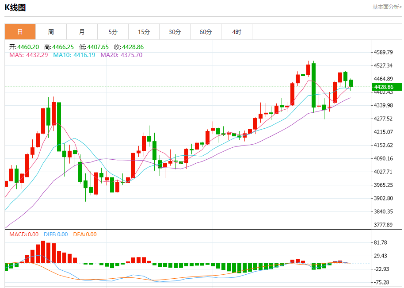Select the 15分 interval tab

click(144, 32)
